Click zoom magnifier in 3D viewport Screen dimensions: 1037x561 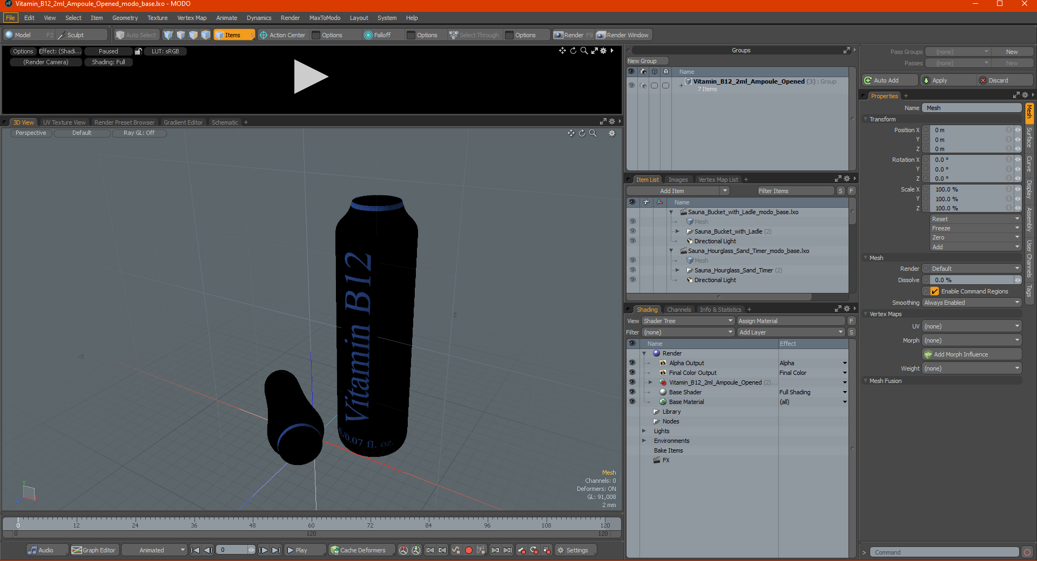592,133
